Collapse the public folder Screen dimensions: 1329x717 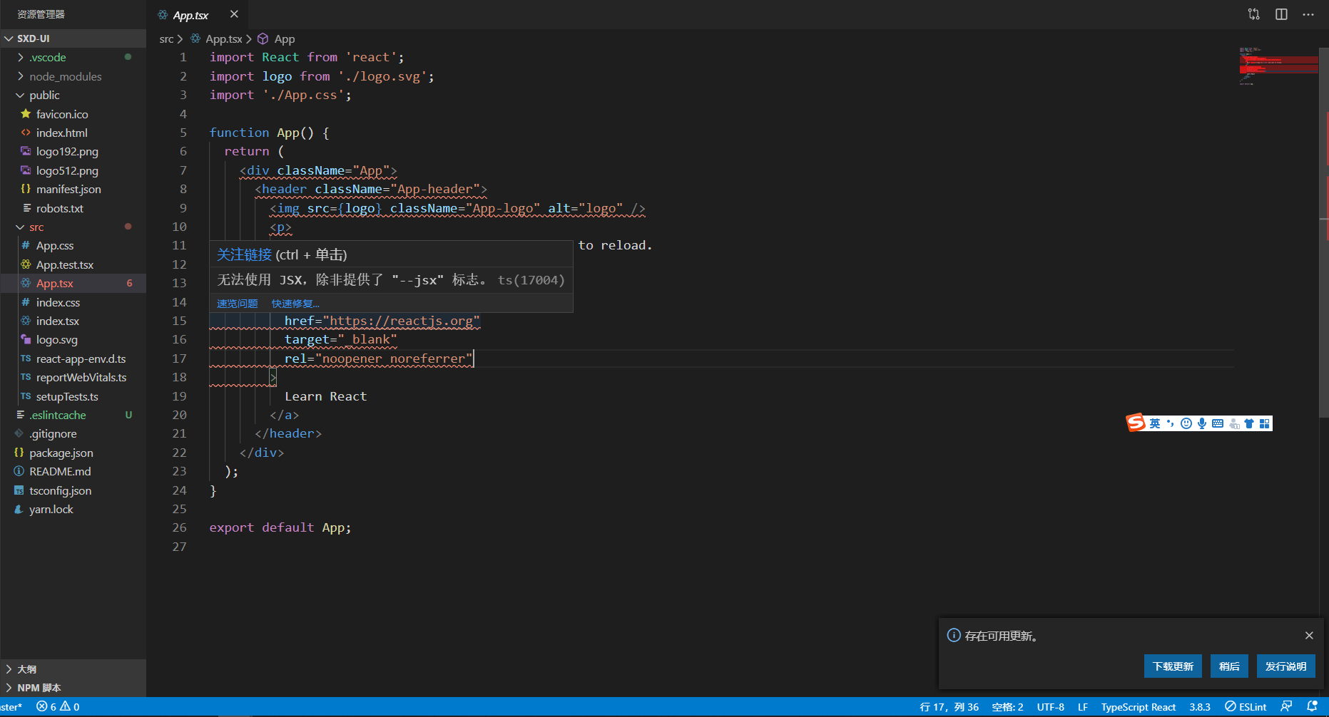pyautogui.click(x=73, y=95)
